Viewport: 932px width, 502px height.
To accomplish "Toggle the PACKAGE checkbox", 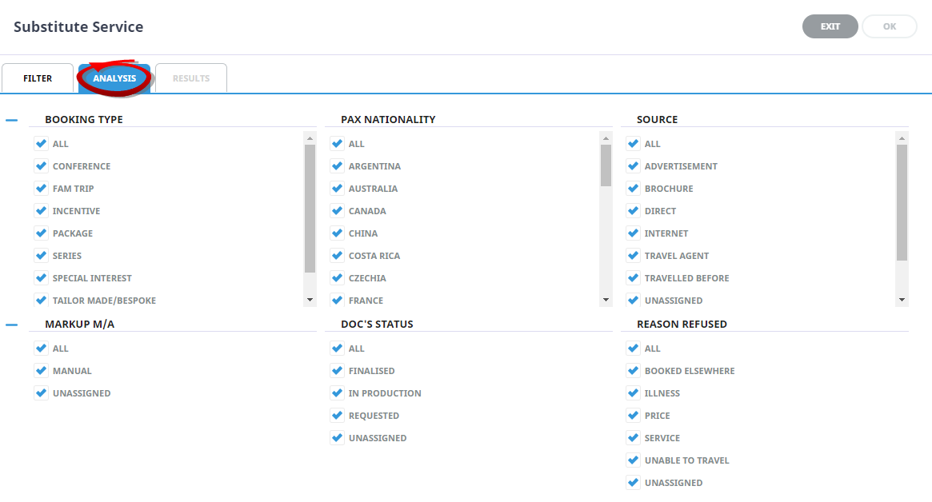I will (x=41, y=233).
